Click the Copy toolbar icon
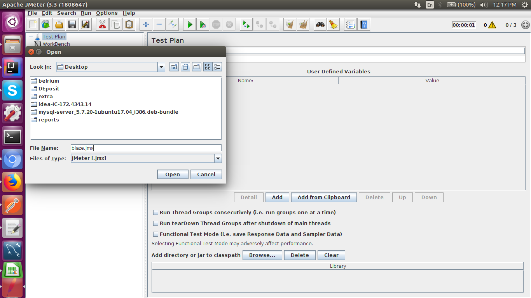The height and width of the screenshot is (298, 531). pos(115,25)
